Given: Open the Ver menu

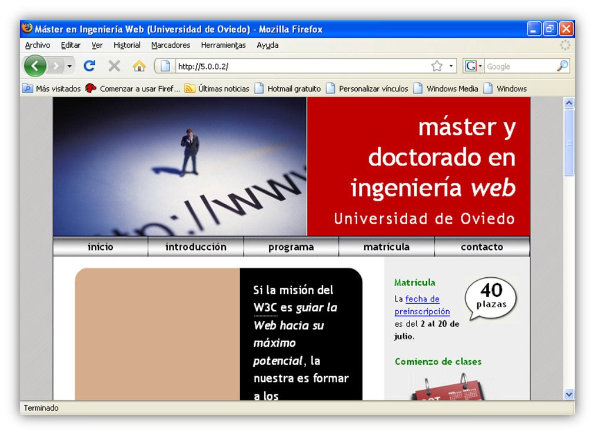Looking at the screenshot, I should 97,45.
